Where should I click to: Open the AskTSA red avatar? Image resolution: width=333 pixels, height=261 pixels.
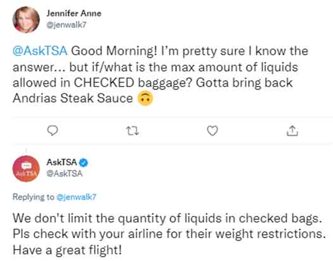click(x=26, y=169)
